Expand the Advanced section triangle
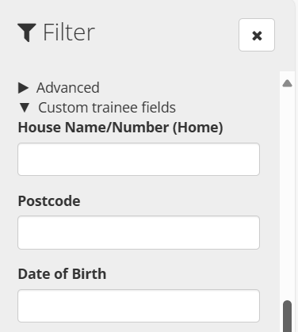Screen dimensions: 298x332 click(23, 87)
